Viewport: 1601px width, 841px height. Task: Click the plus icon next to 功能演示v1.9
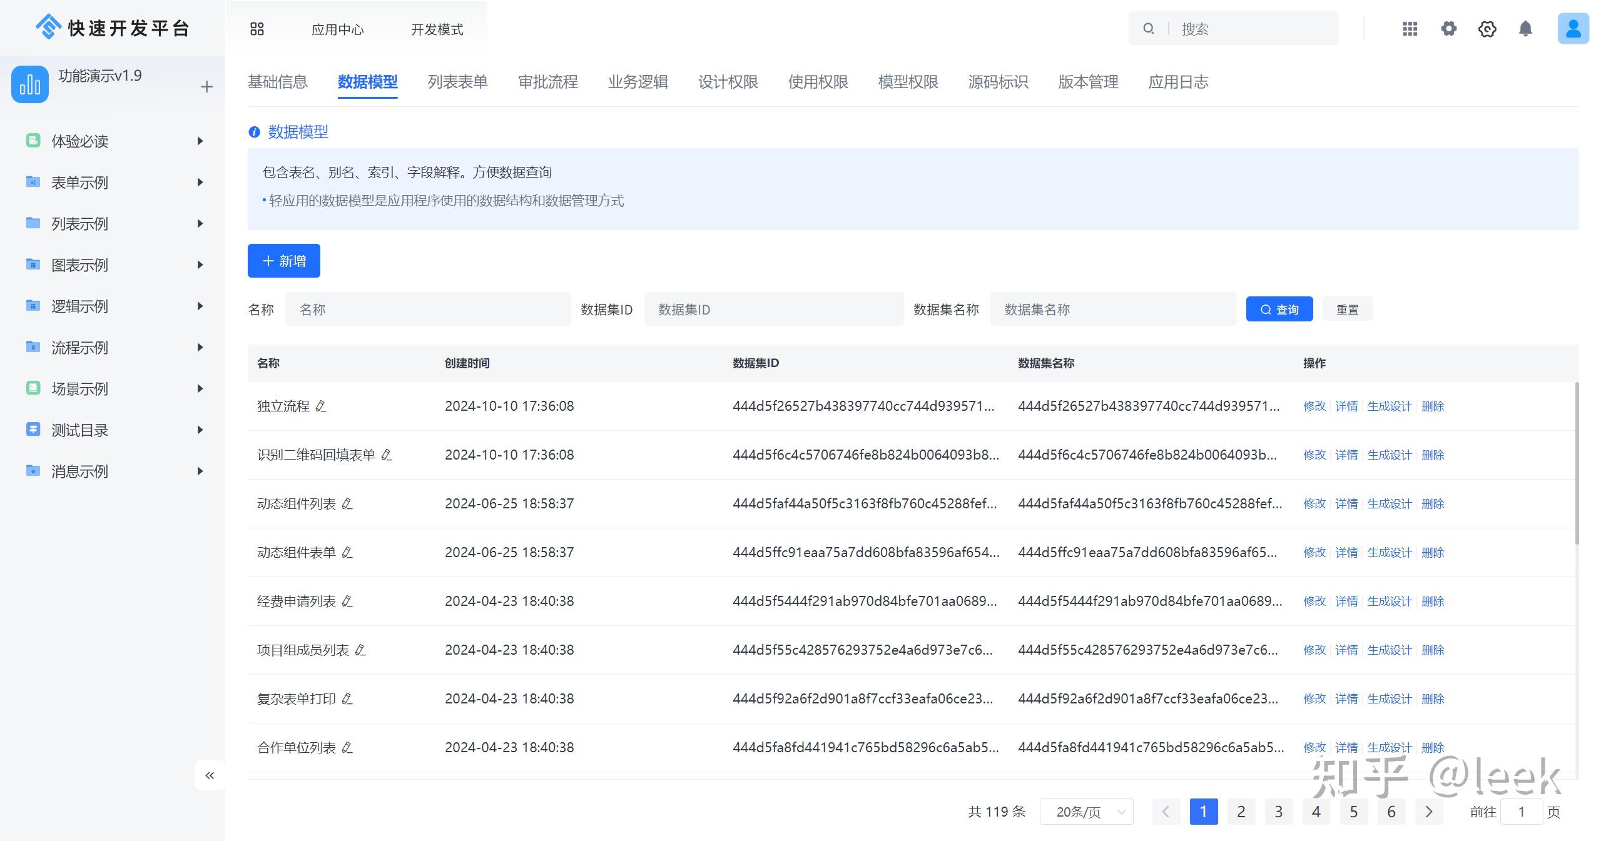(207, 87)
